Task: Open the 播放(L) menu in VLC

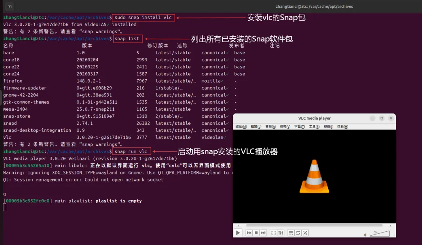Action: tap(256, 126)
